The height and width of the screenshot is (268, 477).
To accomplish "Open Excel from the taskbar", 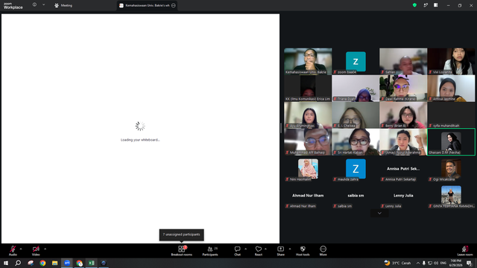I will (x=91, y=263).
